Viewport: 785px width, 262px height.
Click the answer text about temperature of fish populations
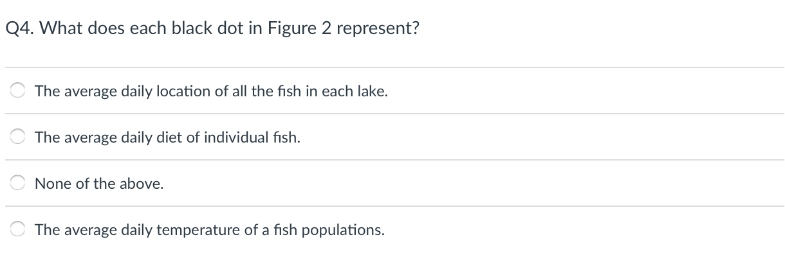(x=210, y=230)
